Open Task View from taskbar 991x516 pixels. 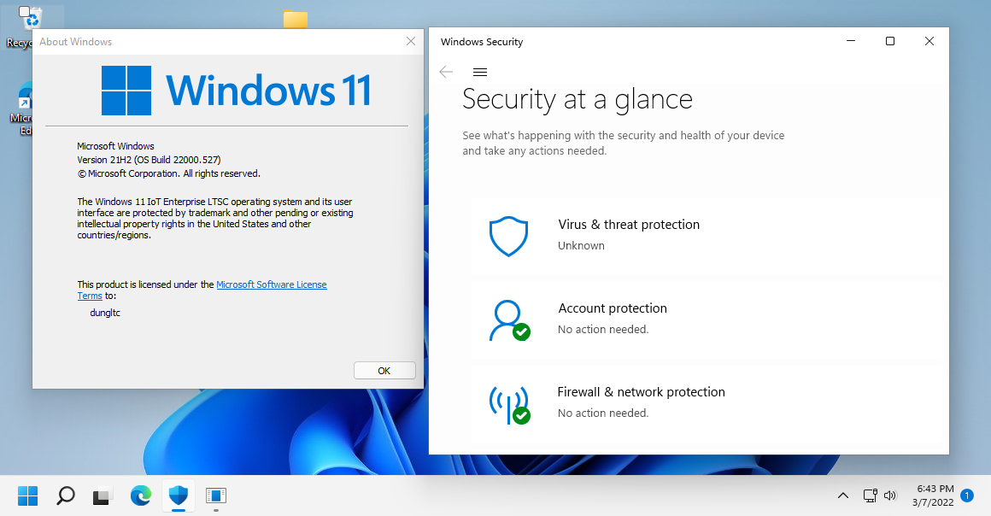tap(103, 495)
